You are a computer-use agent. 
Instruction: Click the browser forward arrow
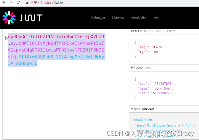click(11, 2)
